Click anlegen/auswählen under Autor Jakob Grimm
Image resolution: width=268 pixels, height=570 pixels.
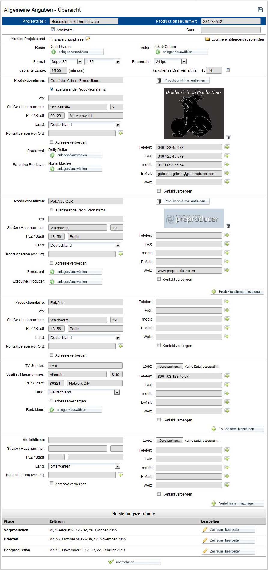coord(181,52)
